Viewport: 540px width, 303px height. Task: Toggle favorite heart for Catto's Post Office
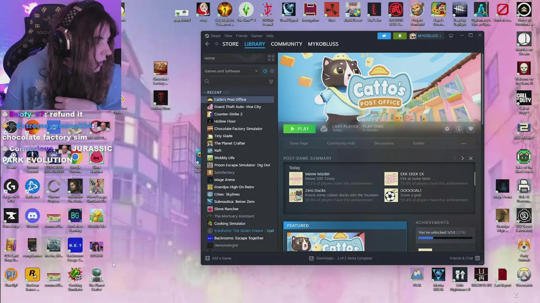tap(471, 129)
